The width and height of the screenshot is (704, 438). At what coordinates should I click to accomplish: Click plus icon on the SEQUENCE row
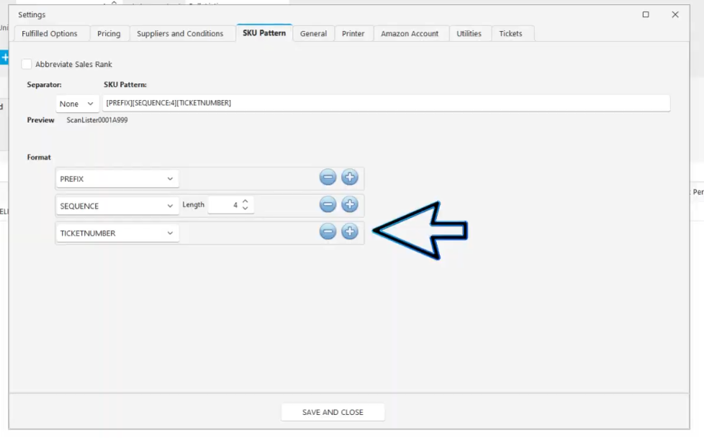pos(350,205)
